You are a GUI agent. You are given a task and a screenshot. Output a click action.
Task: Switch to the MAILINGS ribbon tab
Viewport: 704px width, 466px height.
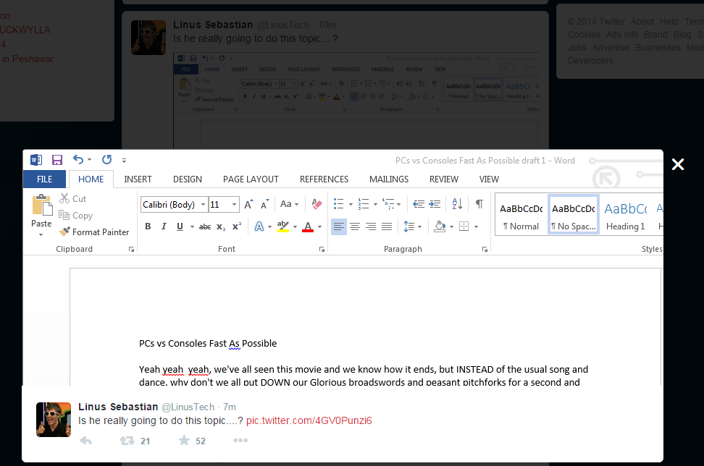point(389,179)
